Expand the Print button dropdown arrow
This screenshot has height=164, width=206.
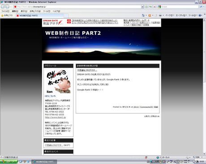point(163,15)
